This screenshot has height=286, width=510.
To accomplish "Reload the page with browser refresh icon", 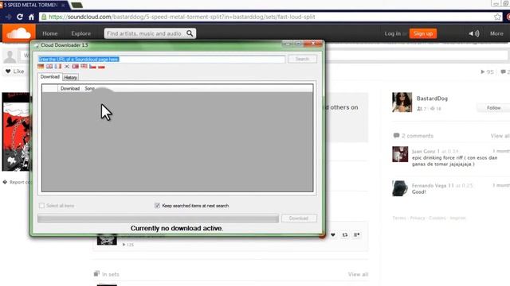I will 20,17.
